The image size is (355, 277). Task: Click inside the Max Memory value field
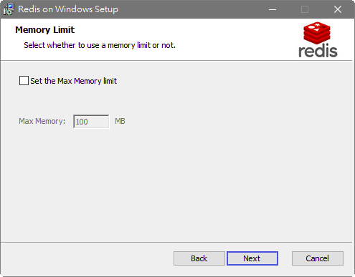pyautogui.click(x=91, y=122)
